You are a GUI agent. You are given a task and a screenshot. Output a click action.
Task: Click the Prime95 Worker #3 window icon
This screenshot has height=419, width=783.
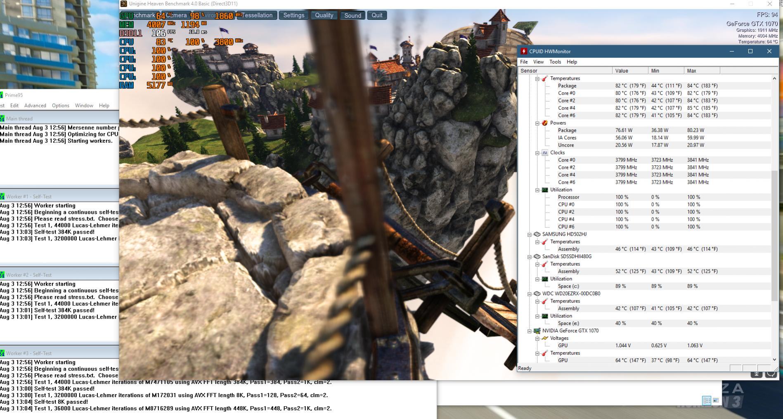tap(2, 353)
